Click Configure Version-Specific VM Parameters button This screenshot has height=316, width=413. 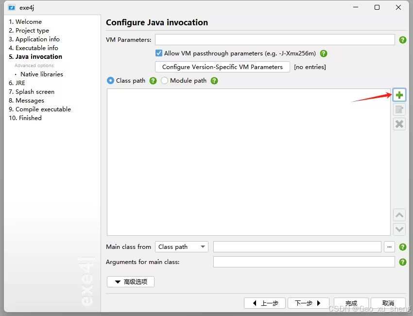tap(223, 67)
